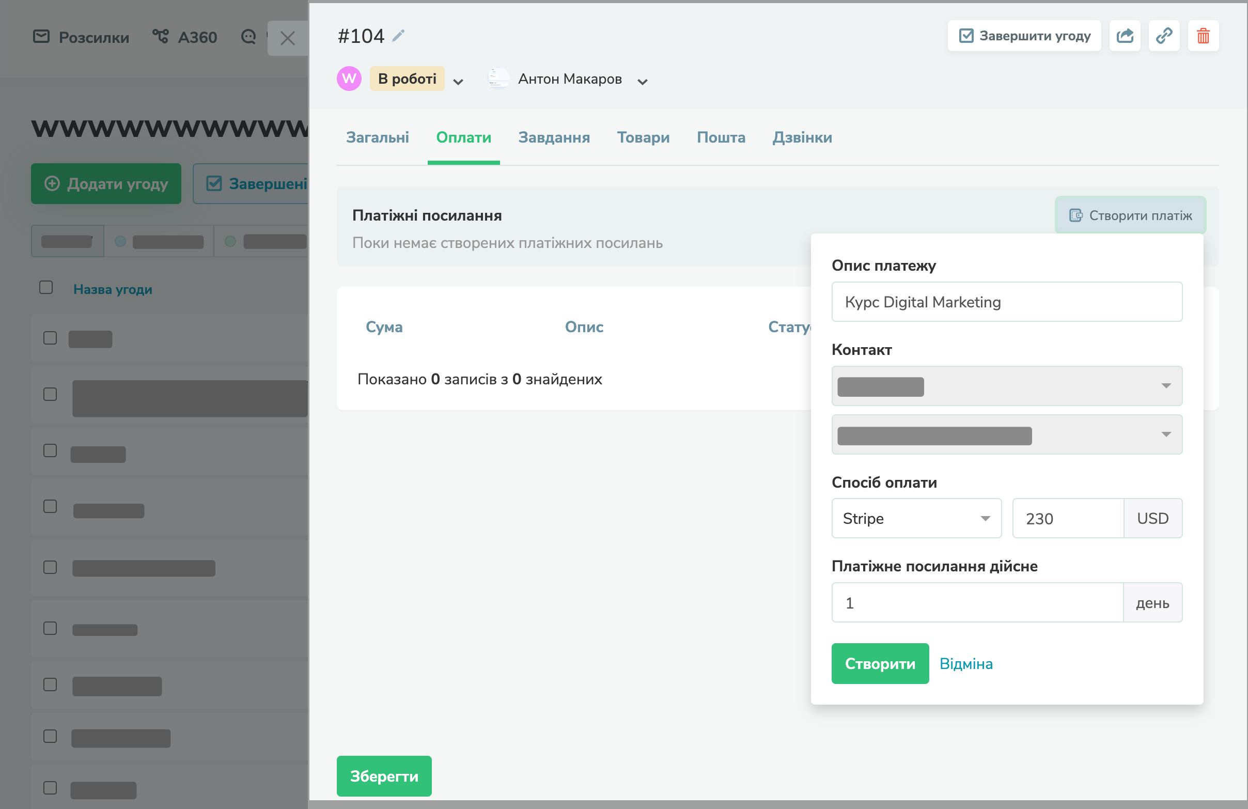This screenshot has height=809, width=1248.
Task: Delete the deal using trash icon
Action: [x=1203, y=36]
